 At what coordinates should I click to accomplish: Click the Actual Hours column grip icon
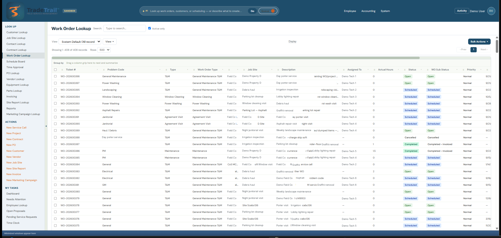(374, 70)
